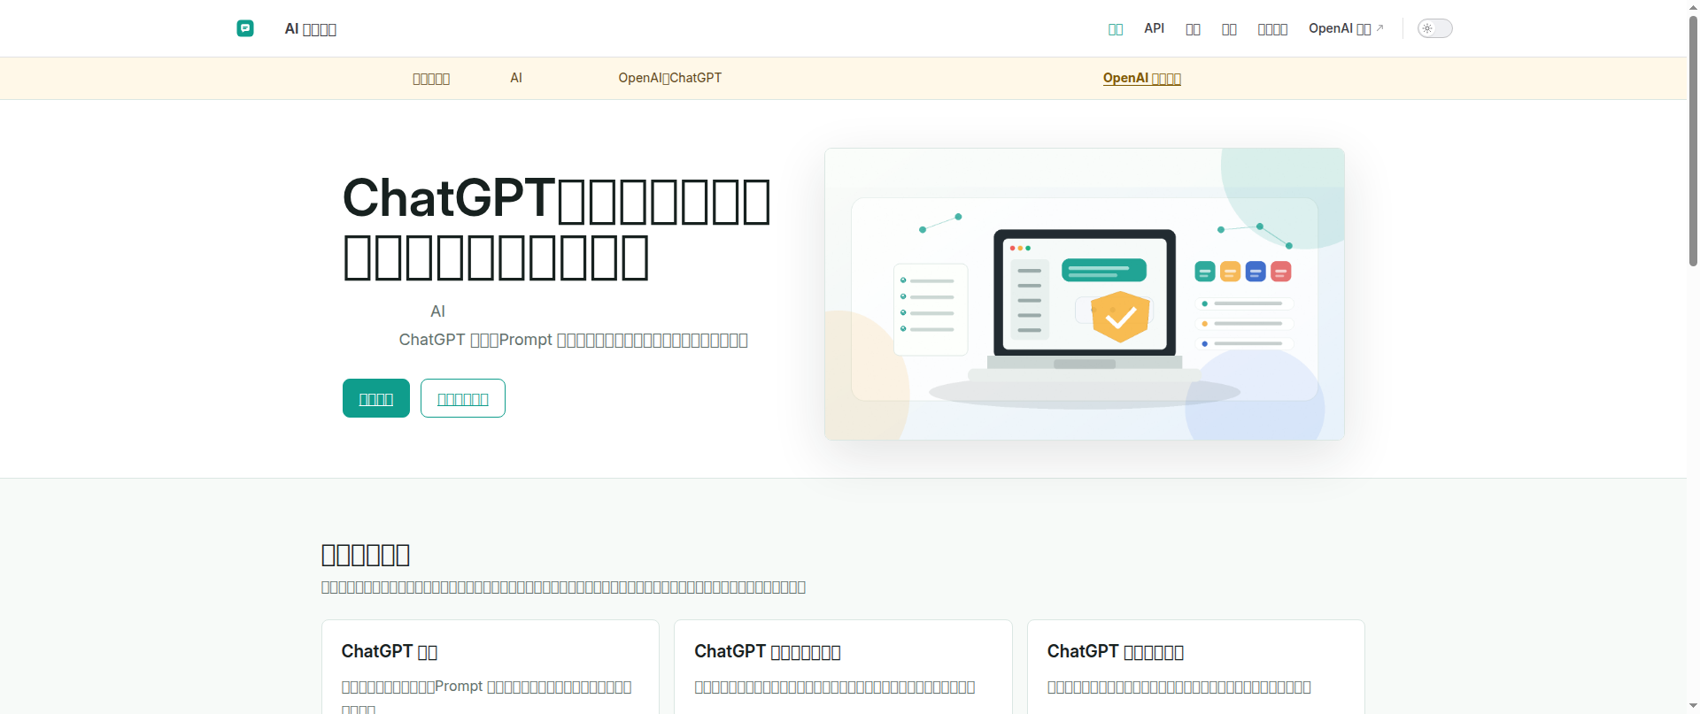1700x714 pixels.
Task: Click the green chat bubble site logo
Action: coord(245,28)
